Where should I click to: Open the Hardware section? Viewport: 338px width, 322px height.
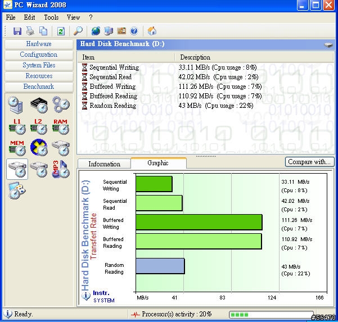click(39, 44)
